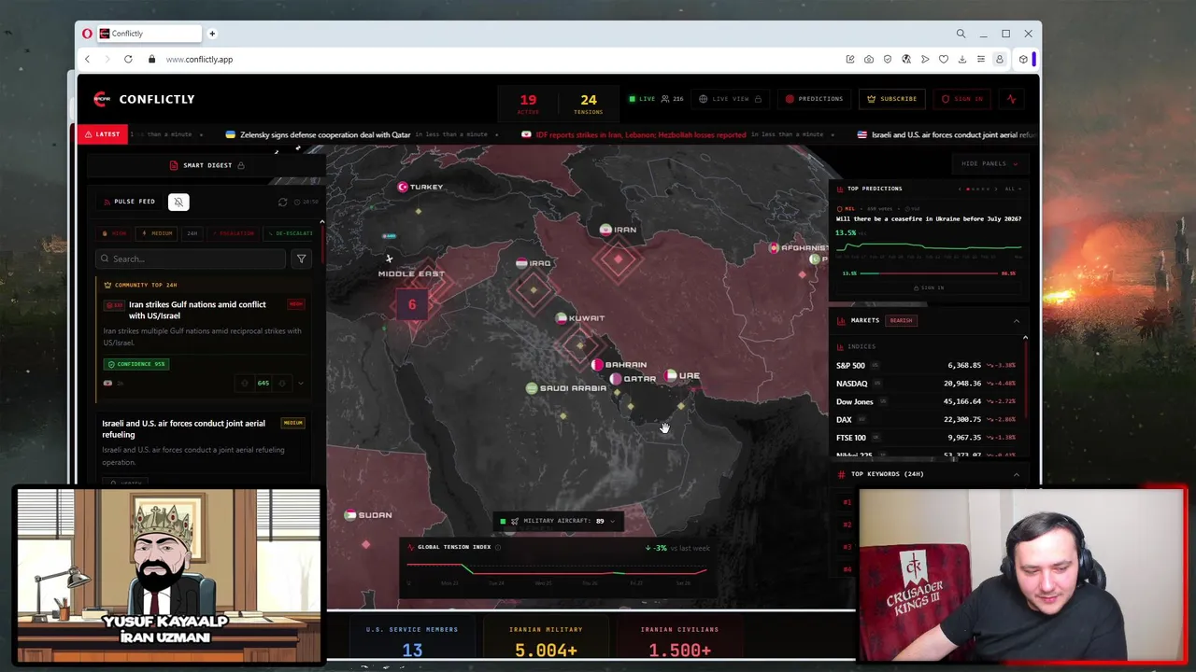Refresh the Pulse Feed

click(x=283, y=202)
